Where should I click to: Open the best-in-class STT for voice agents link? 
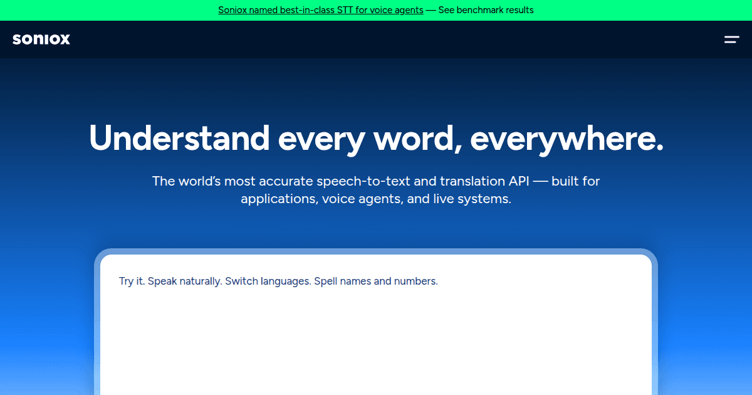pyautogui.click(x=321, y=10)
